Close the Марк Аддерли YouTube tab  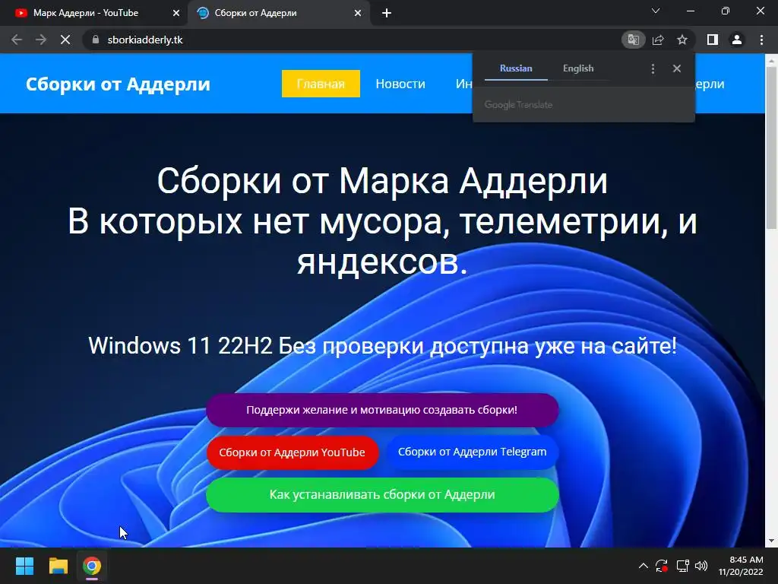[176, 14]
